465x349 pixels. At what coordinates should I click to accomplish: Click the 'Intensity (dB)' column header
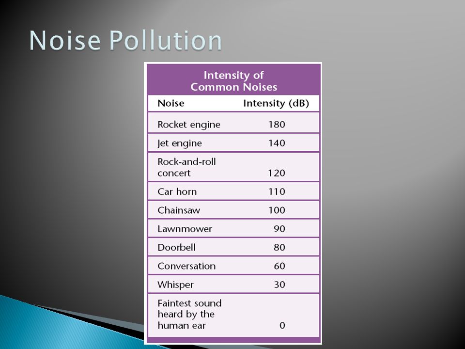[276, 103]
